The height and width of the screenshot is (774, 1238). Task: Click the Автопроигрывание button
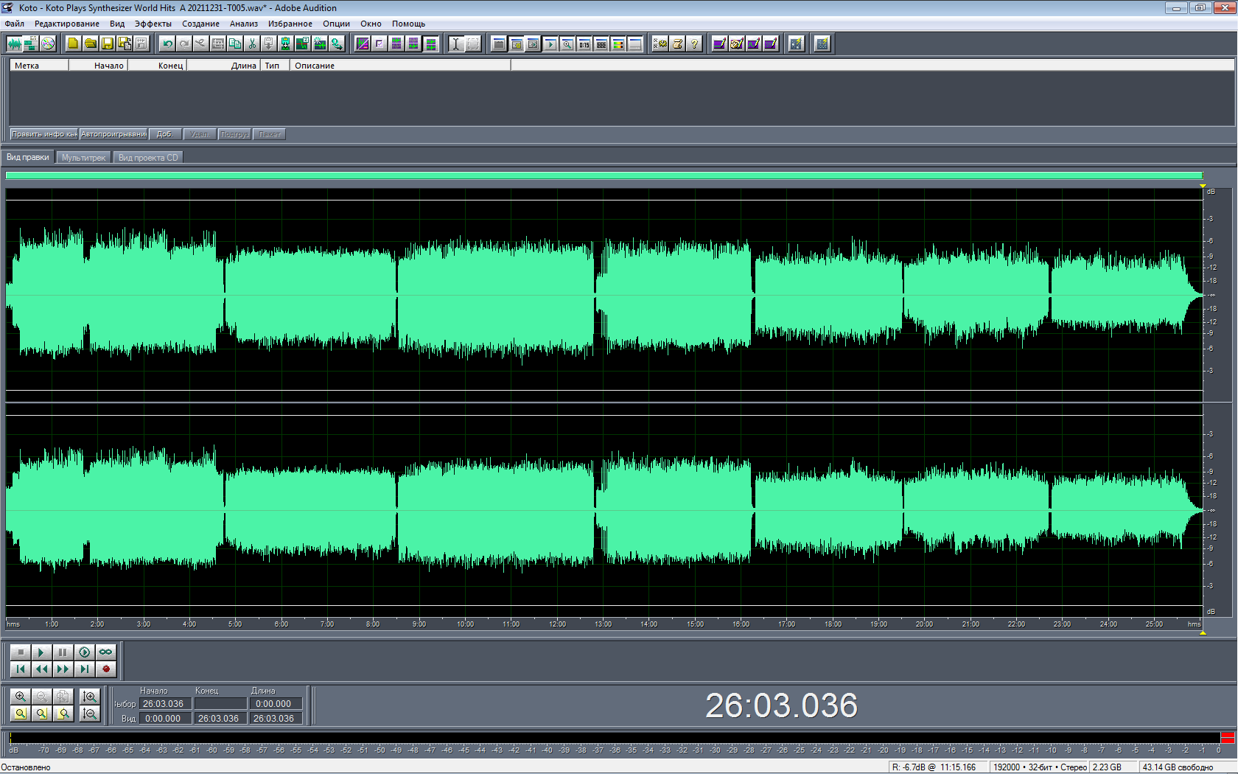point(113,134)
